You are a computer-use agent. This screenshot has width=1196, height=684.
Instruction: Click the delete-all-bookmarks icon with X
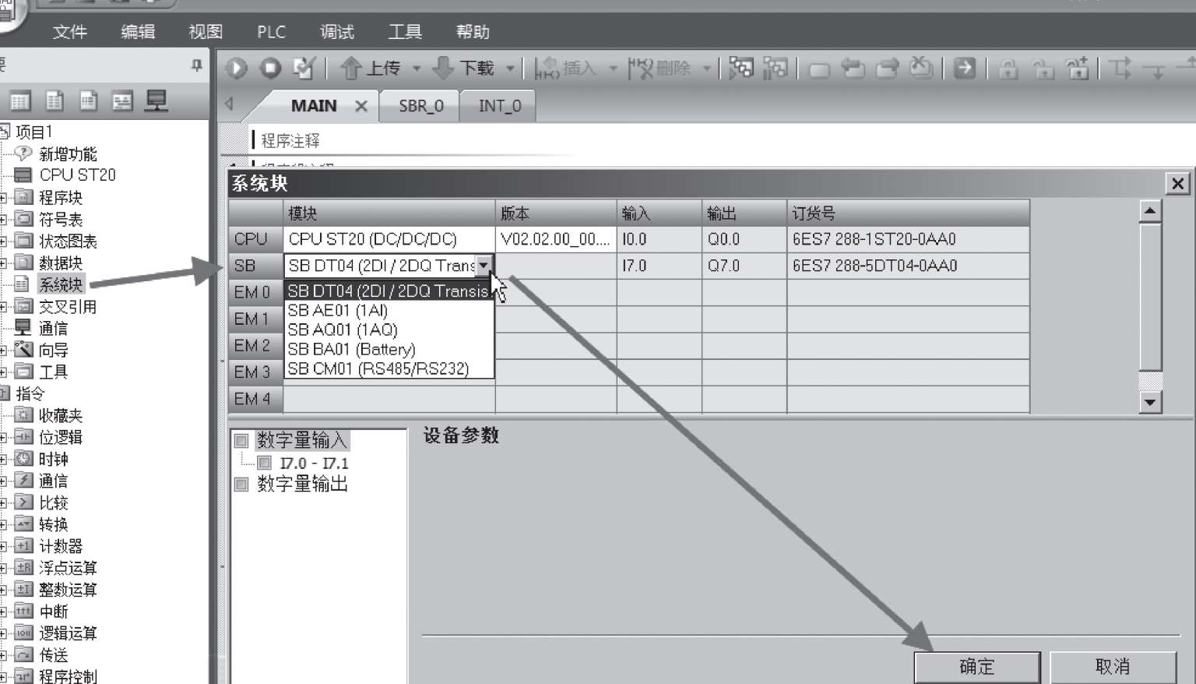[x=921, y=69]
